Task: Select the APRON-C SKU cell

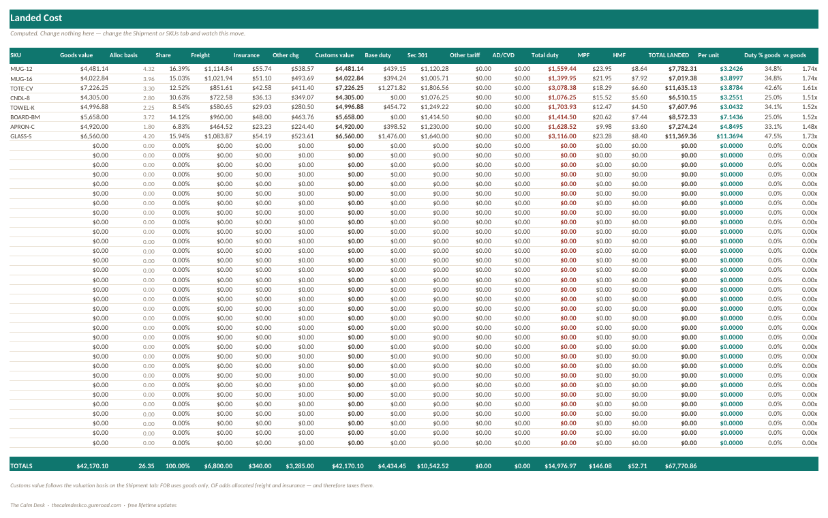Action: pos(23,127)
